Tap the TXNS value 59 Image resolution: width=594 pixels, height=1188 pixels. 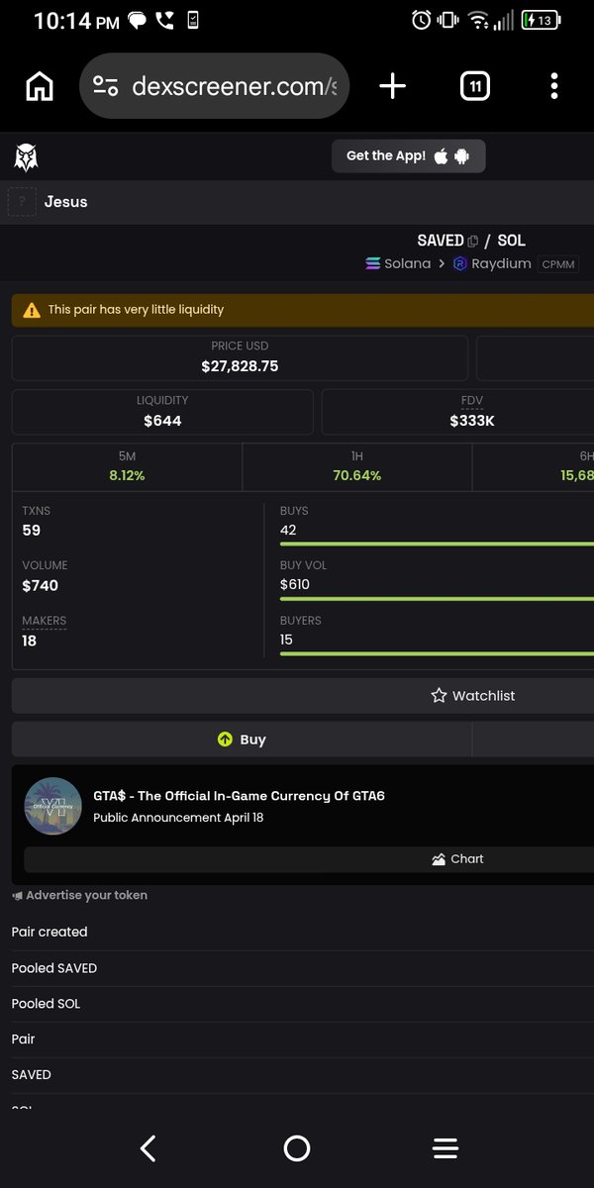pyautogui.click(x=32, y=531)
